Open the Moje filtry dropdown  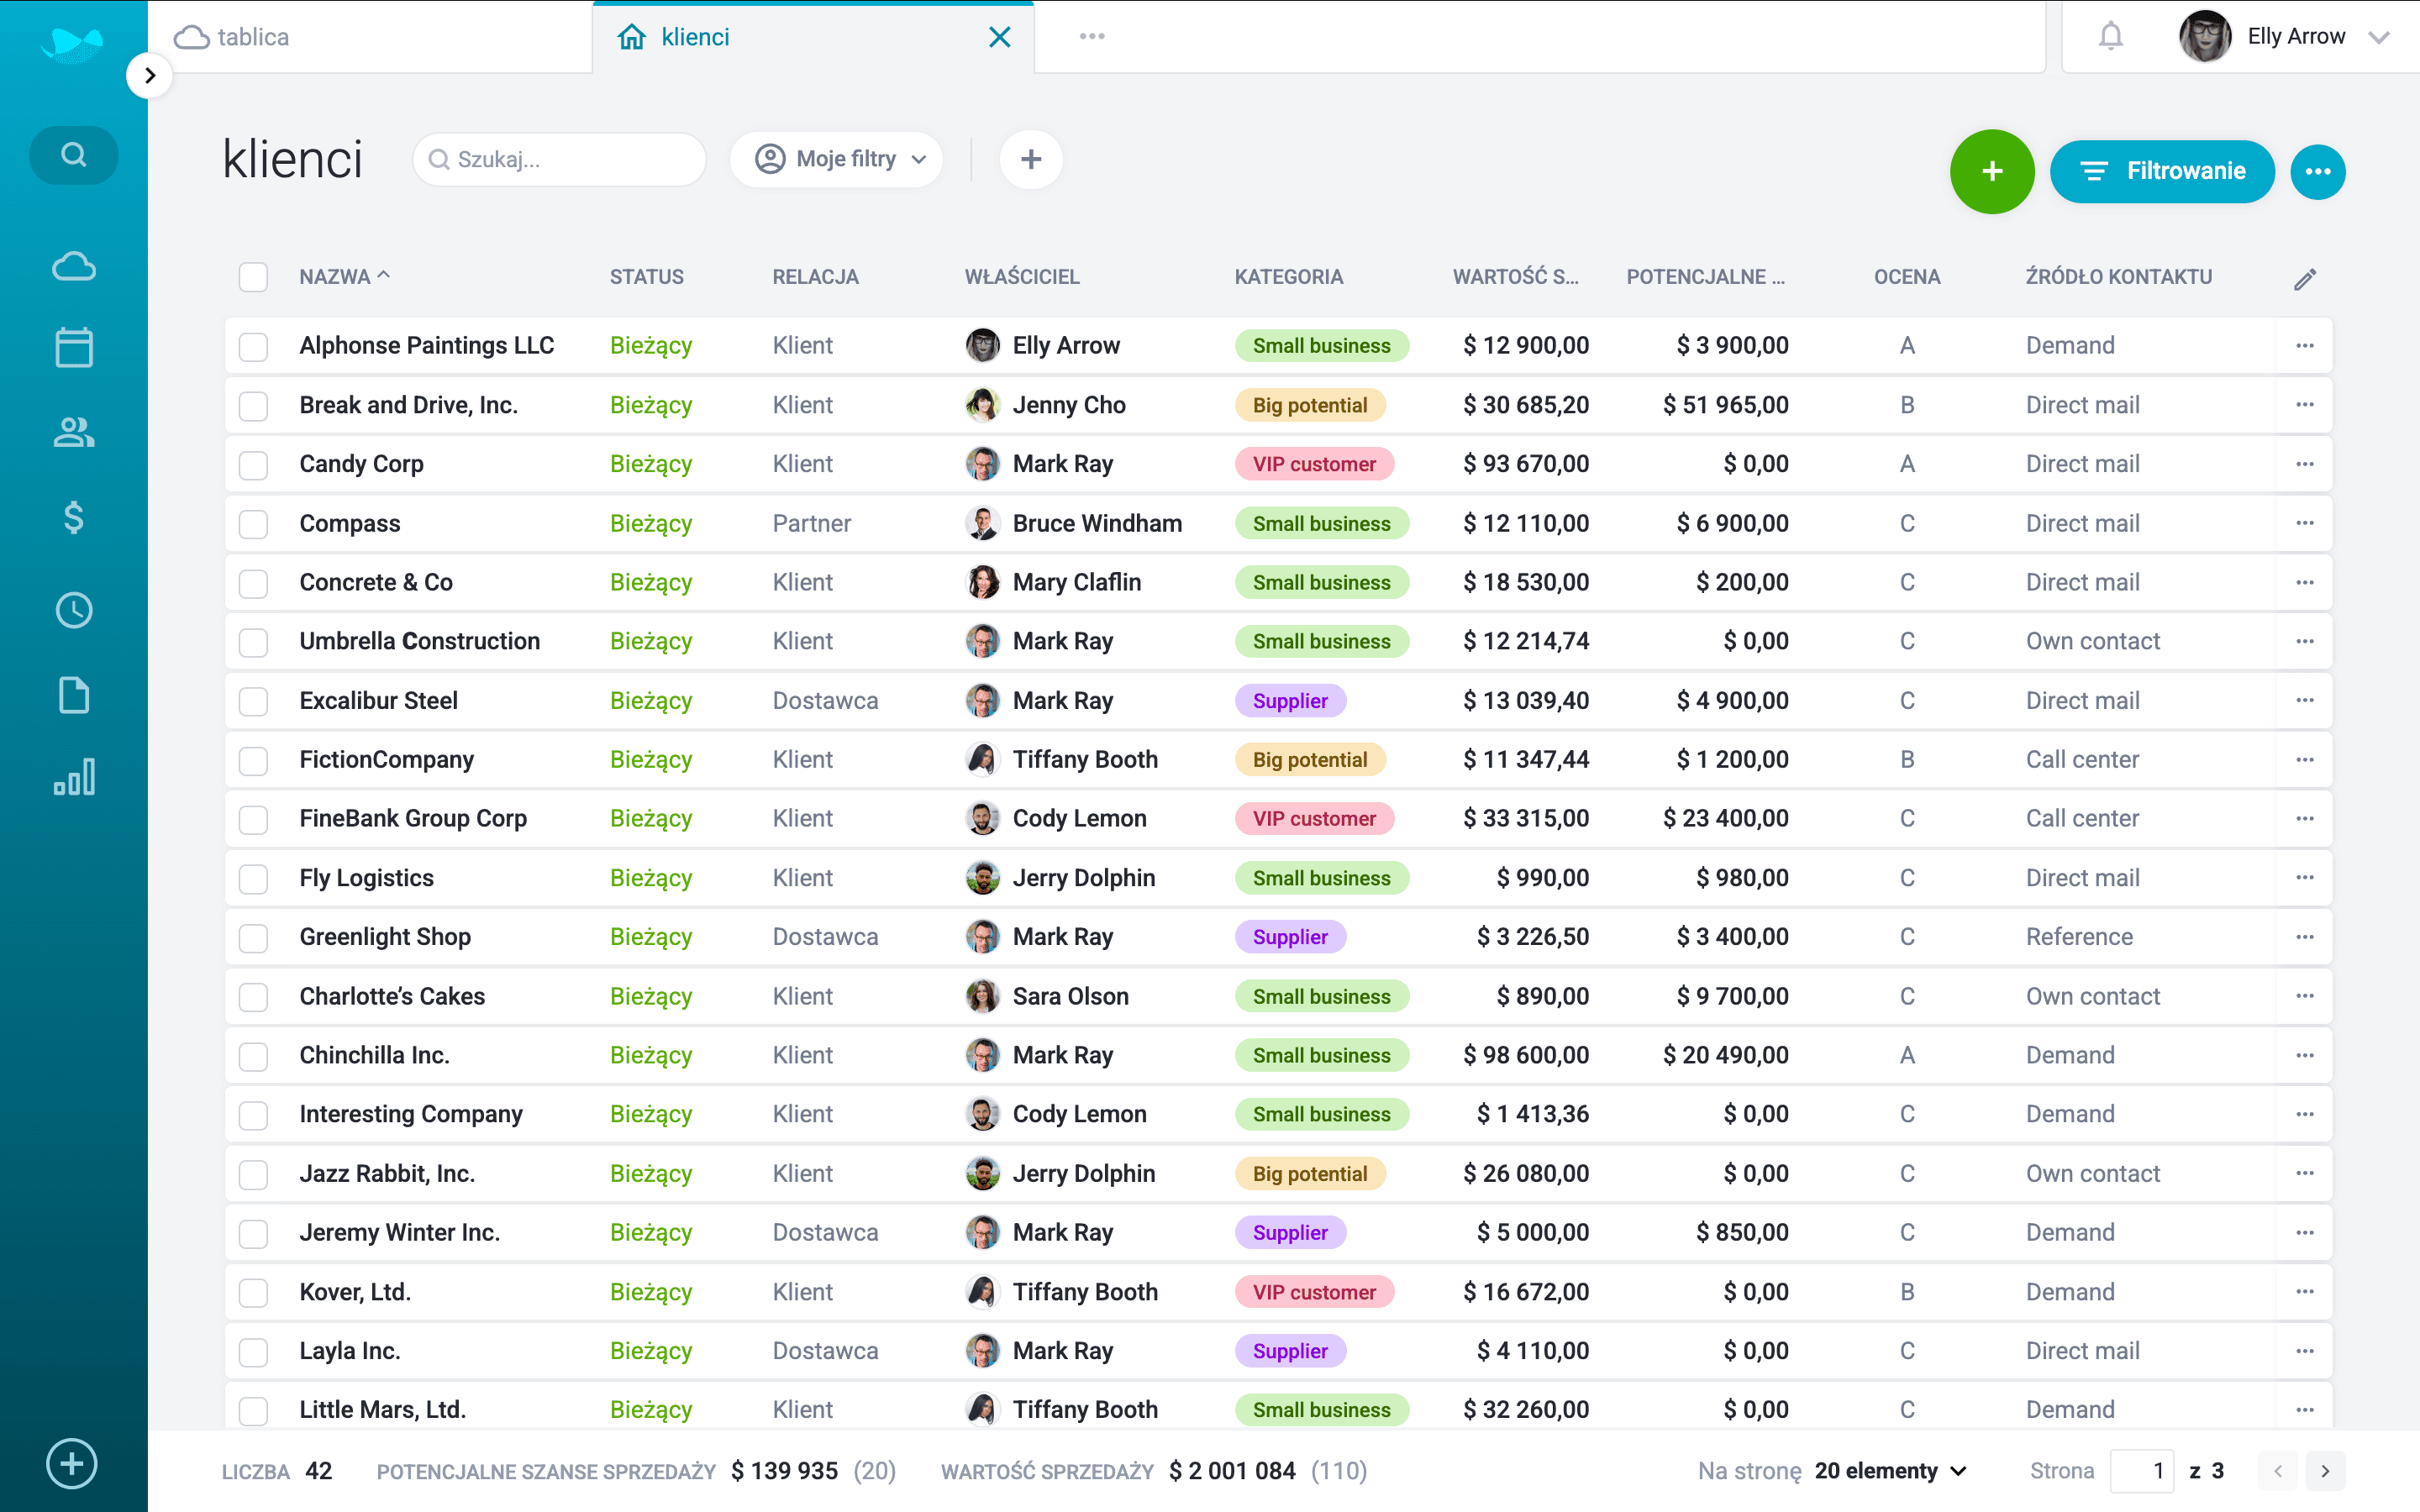point(837,158)
